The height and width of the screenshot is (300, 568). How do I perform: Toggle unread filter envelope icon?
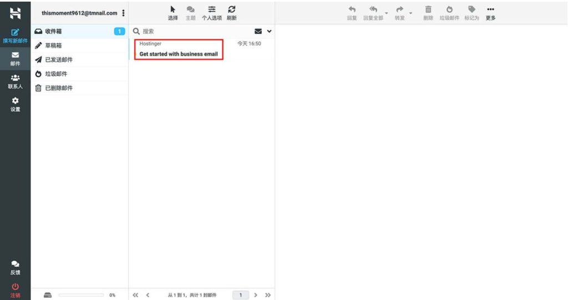tap(258, 31)
